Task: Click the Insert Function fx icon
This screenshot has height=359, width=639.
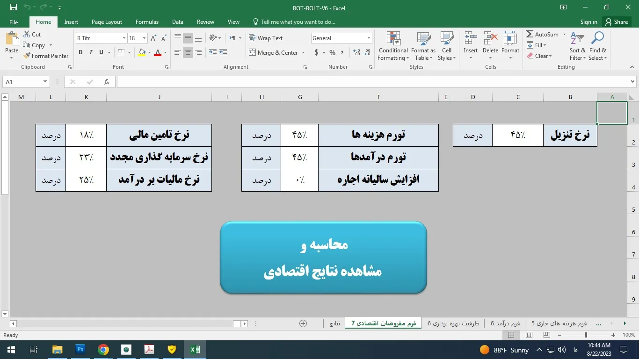Action: (107, 82)
